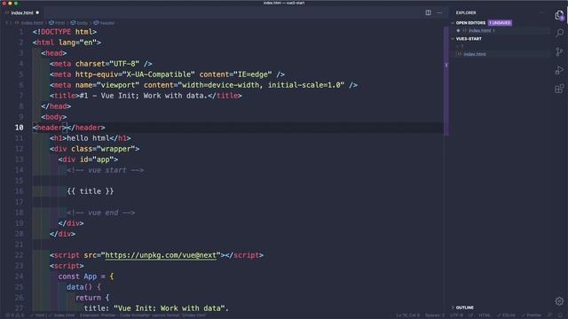Viewport: 568px width, 319px height.
Task: Open the Manage gear icon
Action: pyautogui.click(x=559, y=301)
